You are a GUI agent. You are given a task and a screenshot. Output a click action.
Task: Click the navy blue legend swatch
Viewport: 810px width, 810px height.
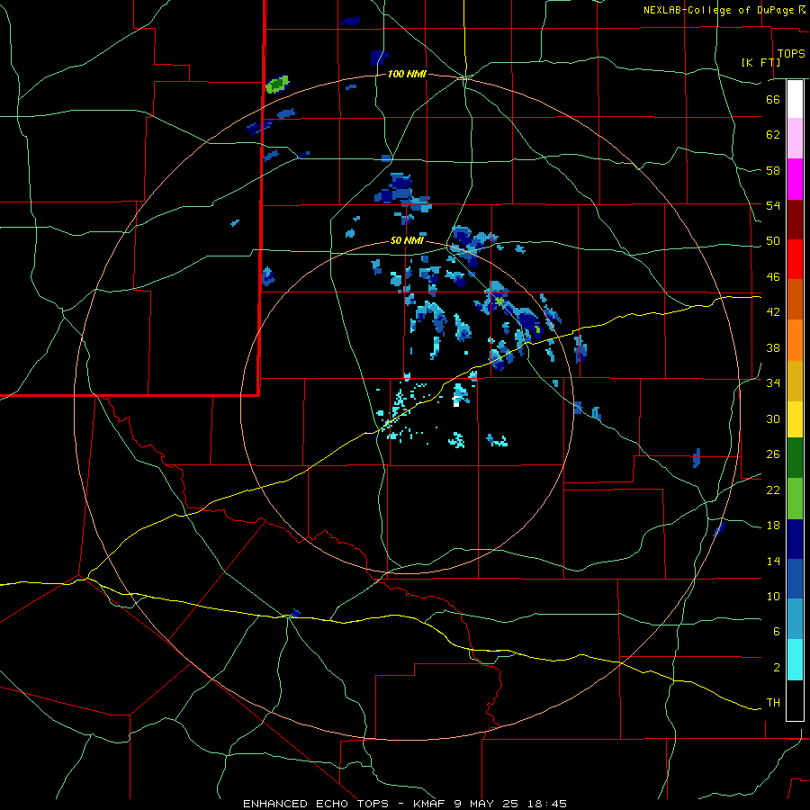(x=795, y=539)
